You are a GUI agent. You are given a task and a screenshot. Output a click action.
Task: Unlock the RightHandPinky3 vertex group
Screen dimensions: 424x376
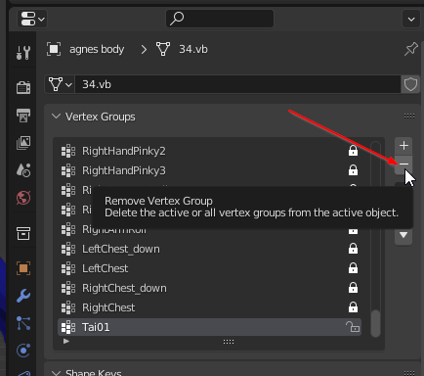(x=353, y=170)
